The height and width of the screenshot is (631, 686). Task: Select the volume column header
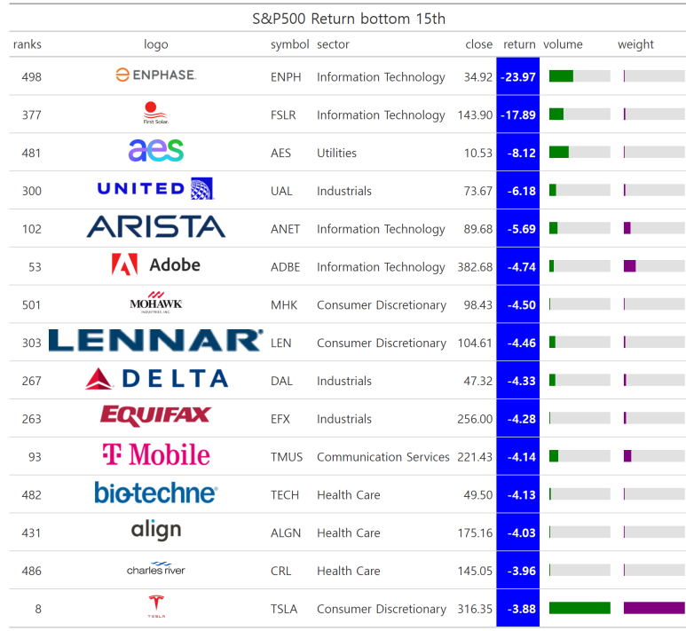563,44
